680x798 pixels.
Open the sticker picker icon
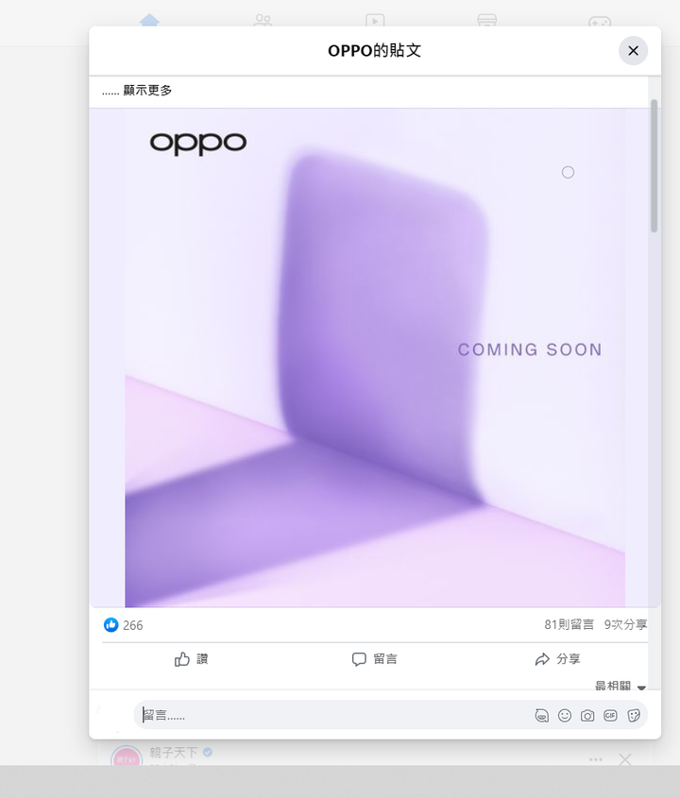634,716
